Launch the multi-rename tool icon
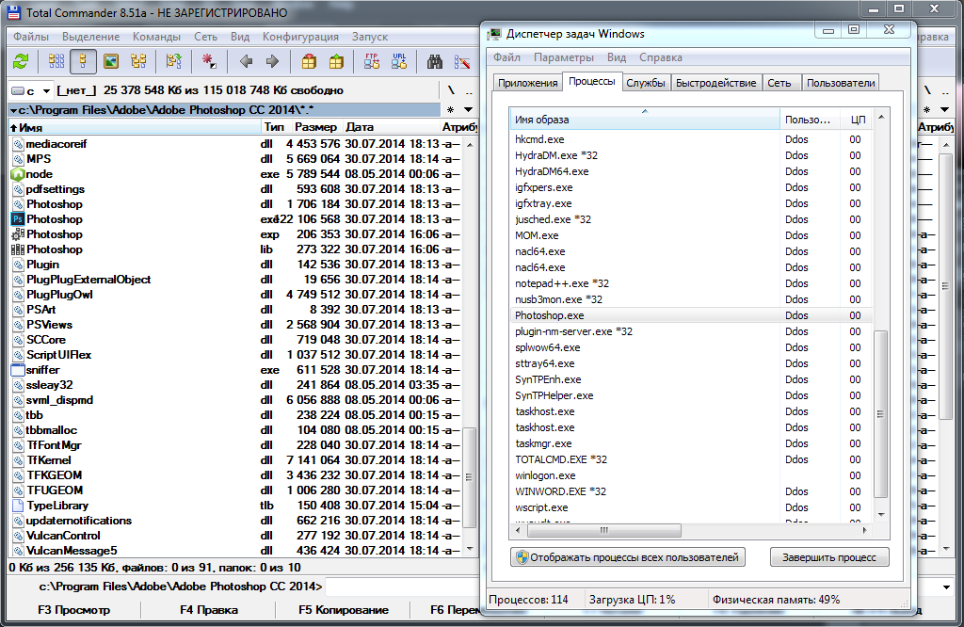964x627 pixels. coord(462,61)
